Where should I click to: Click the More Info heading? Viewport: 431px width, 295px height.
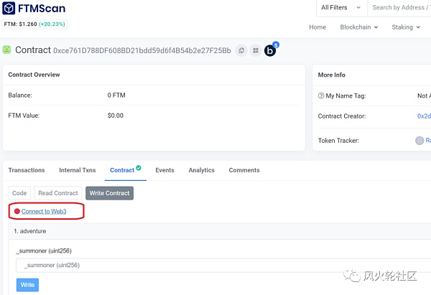coord(331,75)
